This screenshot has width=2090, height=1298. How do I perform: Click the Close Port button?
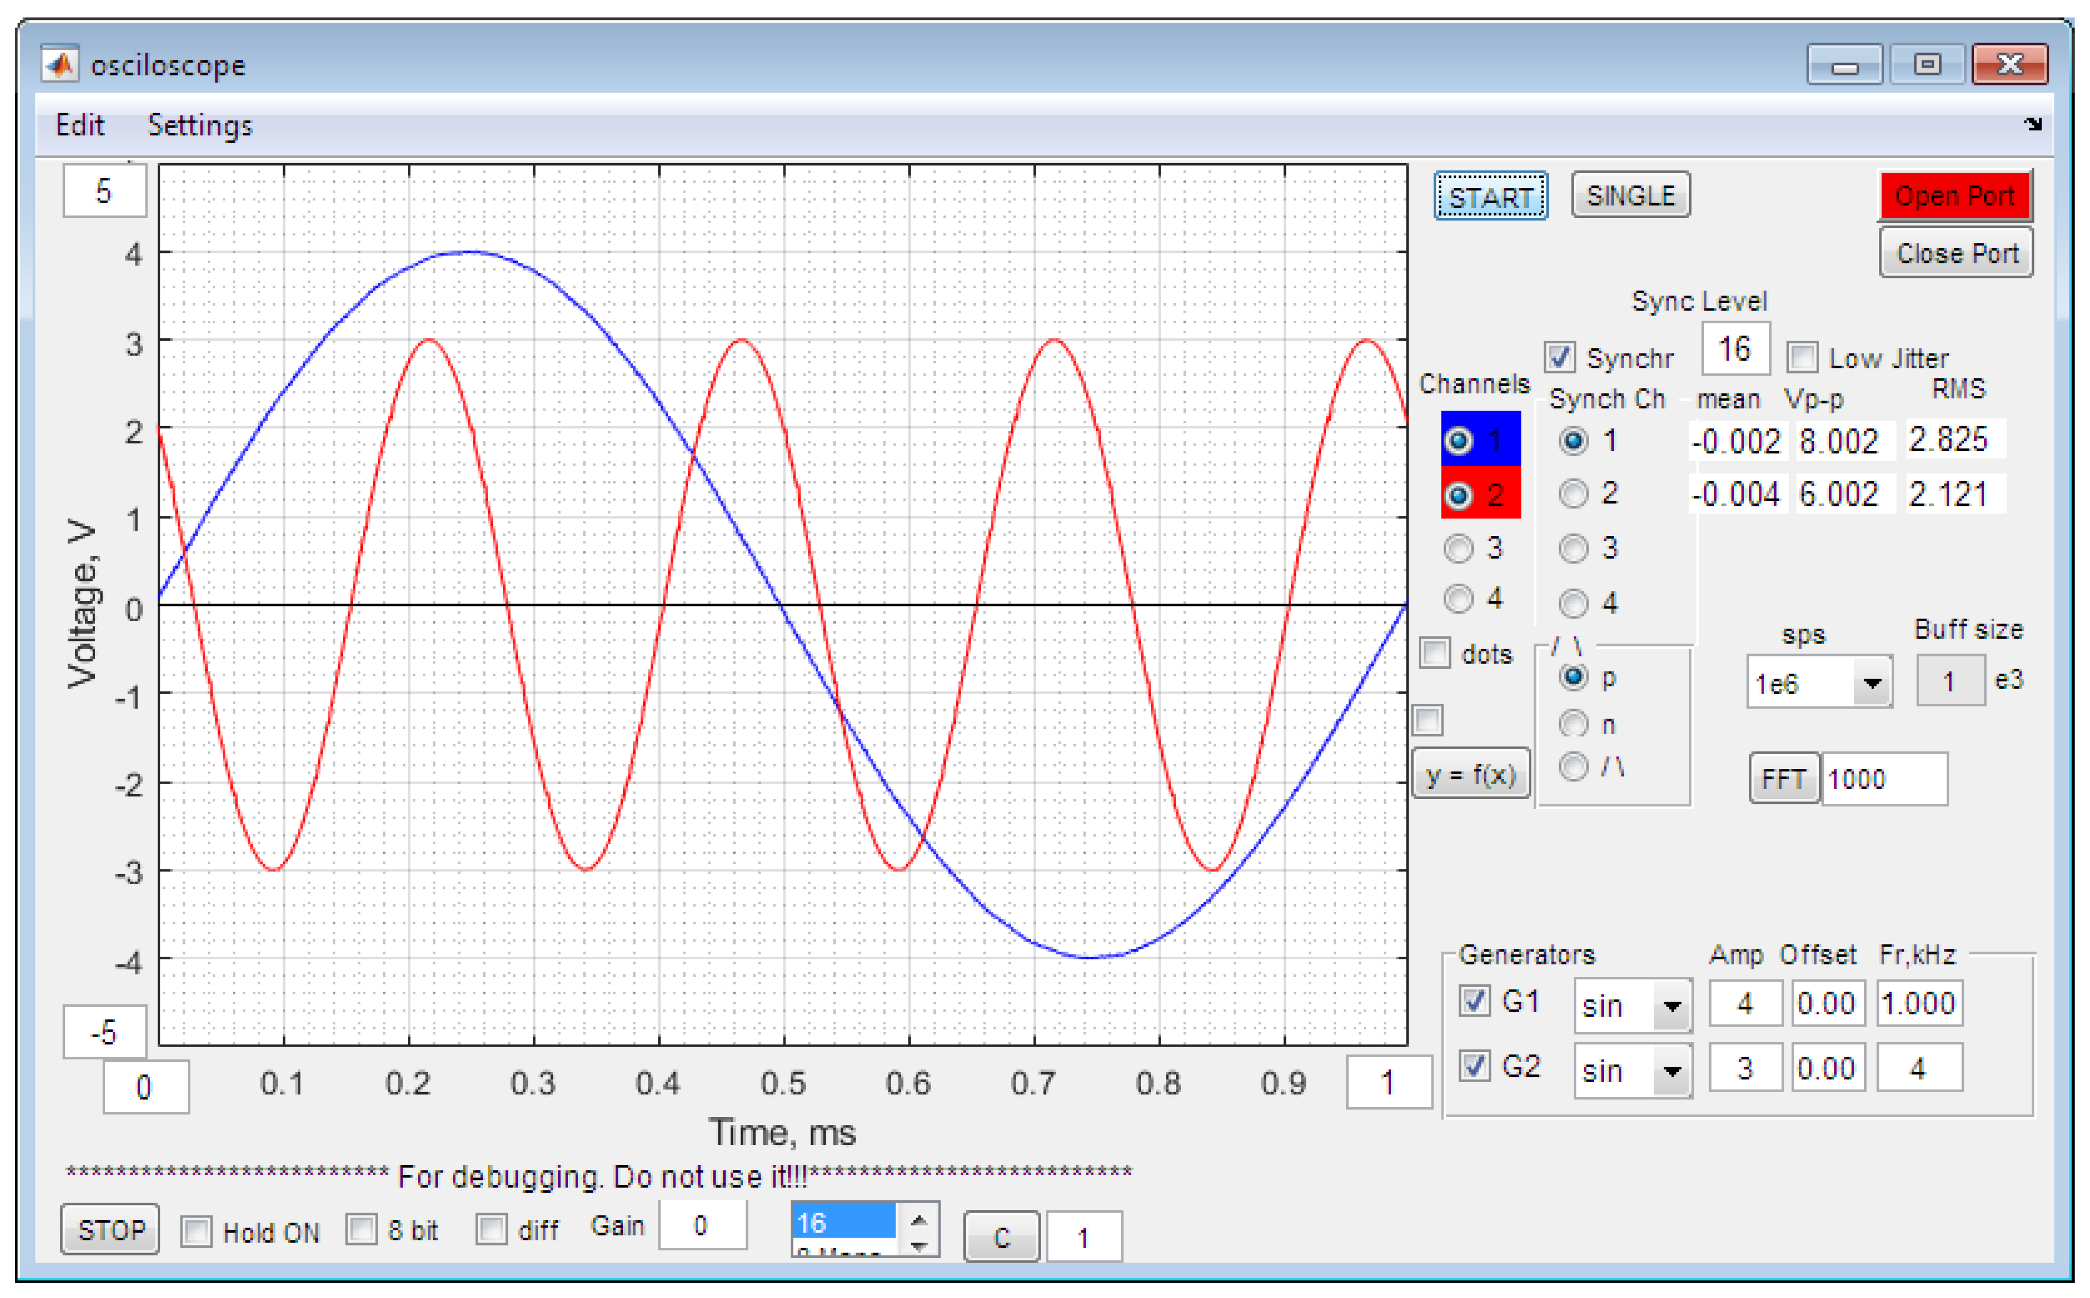1955,253
